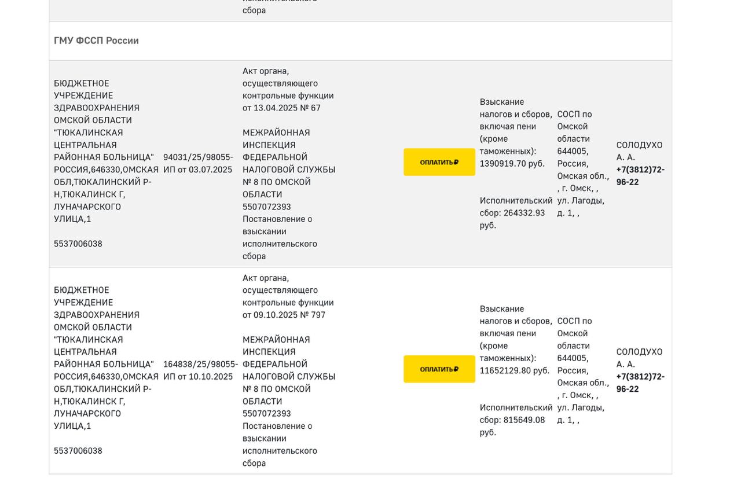Click tax inspection INN 5507072393 in the first row
The width and height of the screenshot is (741, 489).
267,207
